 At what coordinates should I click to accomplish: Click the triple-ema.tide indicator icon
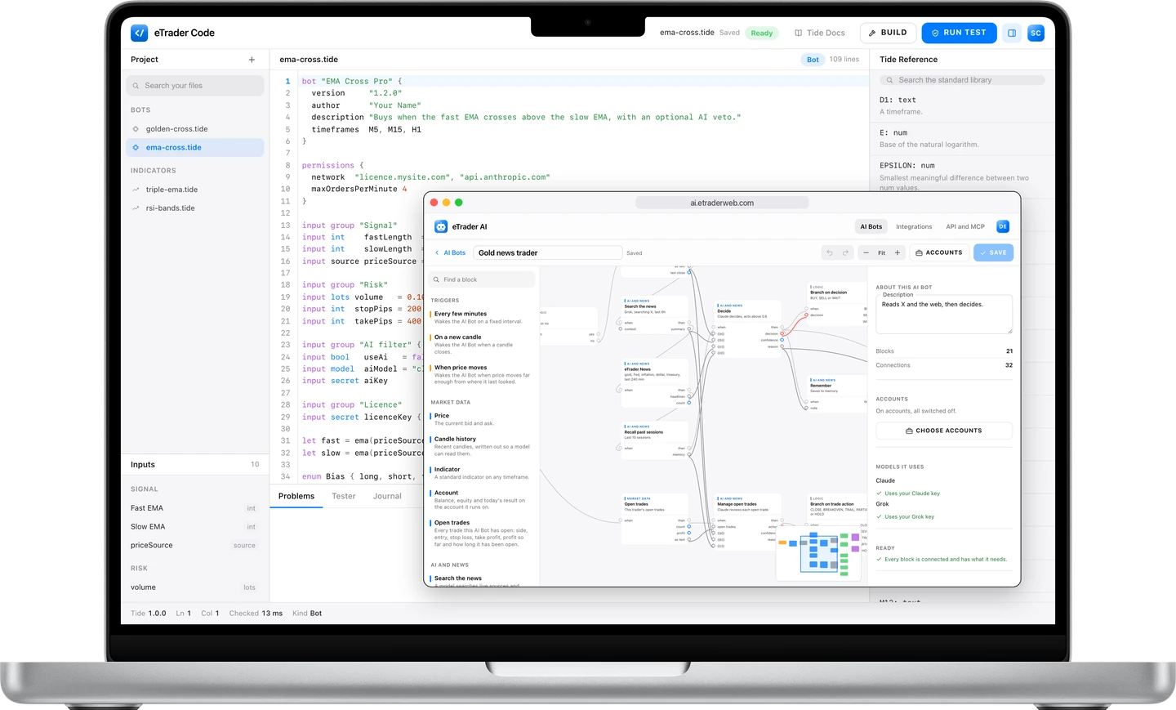pos(136,190)
